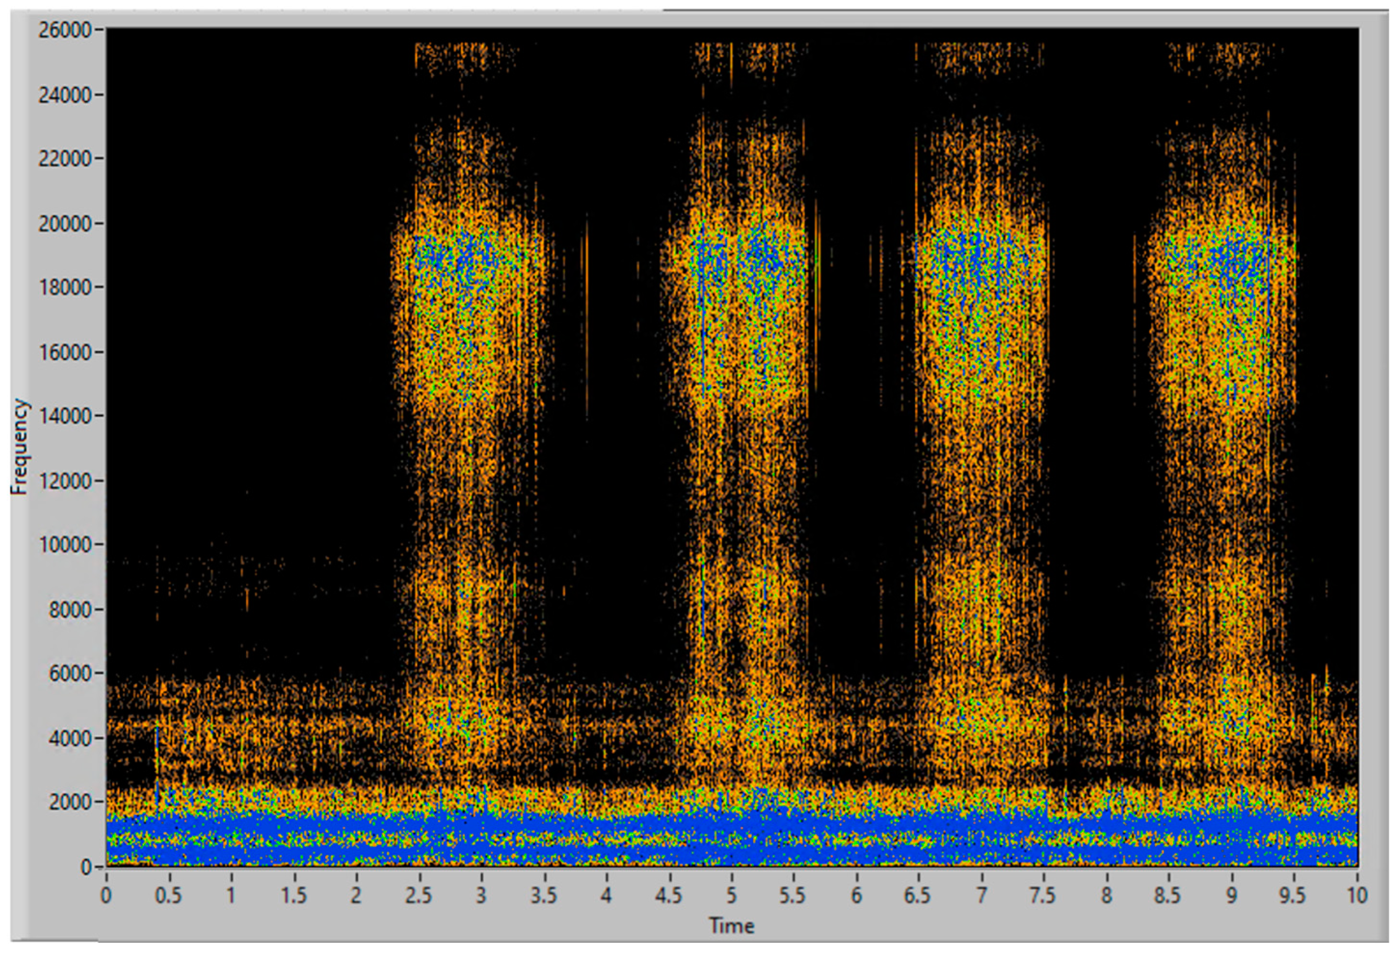Click the 5 time tick label
The image size is (1396, 954).
[731, 896]
